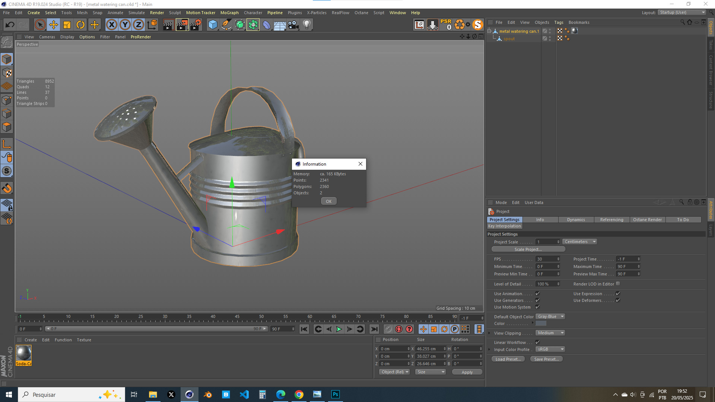Toggle Use Deformers checkbox
Viewport: 715px width, 402px height.
[x=618, y=300]
